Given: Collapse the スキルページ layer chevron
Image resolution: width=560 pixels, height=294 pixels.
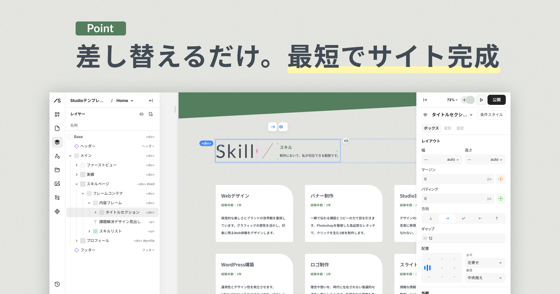Looking at the screenshot, I should (x=77, y=184).
